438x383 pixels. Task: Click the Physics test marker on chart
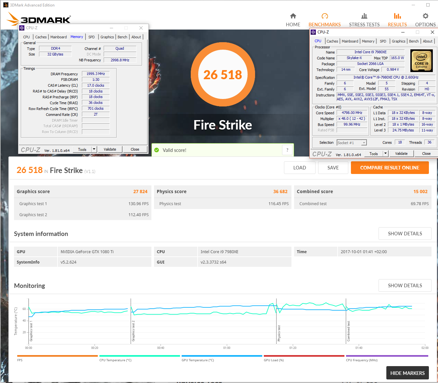point(279,333)
